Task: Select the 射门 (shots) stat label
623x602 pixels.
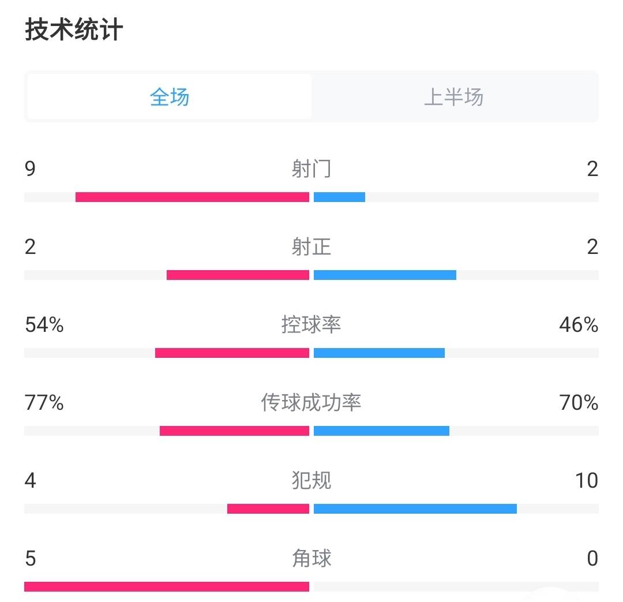Action: click(x=311, y=169)
